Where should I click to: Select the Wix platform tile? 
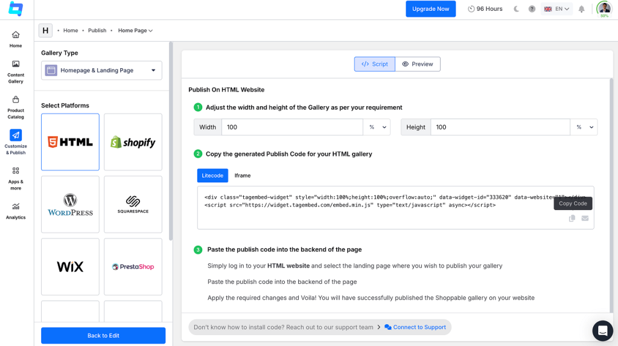click(x=70, y=267)
